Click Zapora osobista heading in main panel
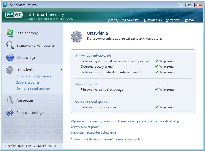The width and height of the screenshot is (205, 151). [x=87, y=84]
